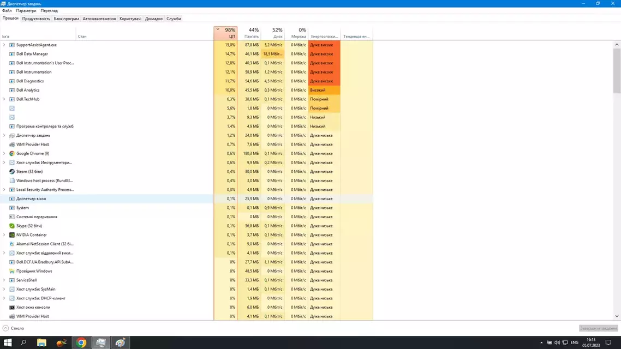
Task: Open Google Chrome from the taskbar
Action: pos(81,342)
